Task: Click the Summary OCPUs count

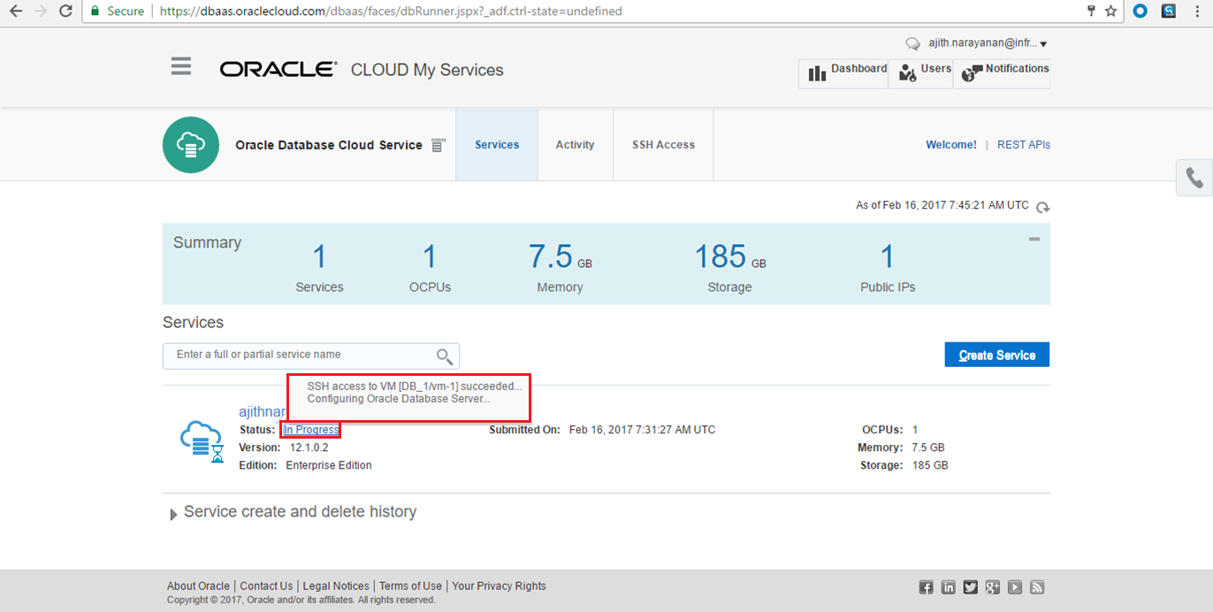Action: pos(430,256)
